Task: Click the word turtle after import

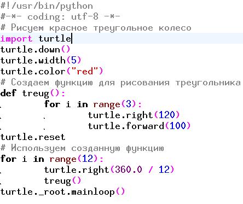Action: click(x=55, y=39)
